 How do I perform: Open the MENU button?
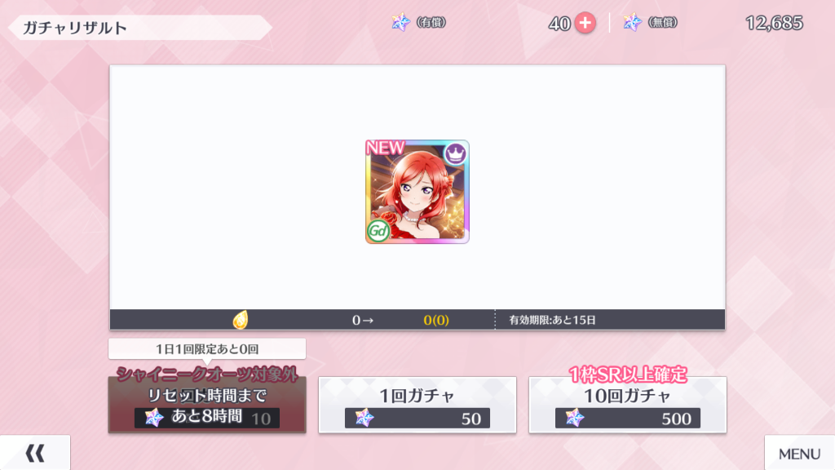point(799,453)
